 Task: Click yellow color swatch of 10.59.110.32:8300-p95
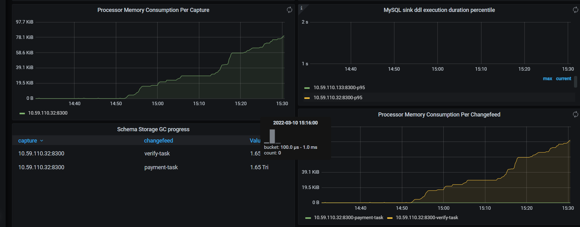(x=307, y=98)
